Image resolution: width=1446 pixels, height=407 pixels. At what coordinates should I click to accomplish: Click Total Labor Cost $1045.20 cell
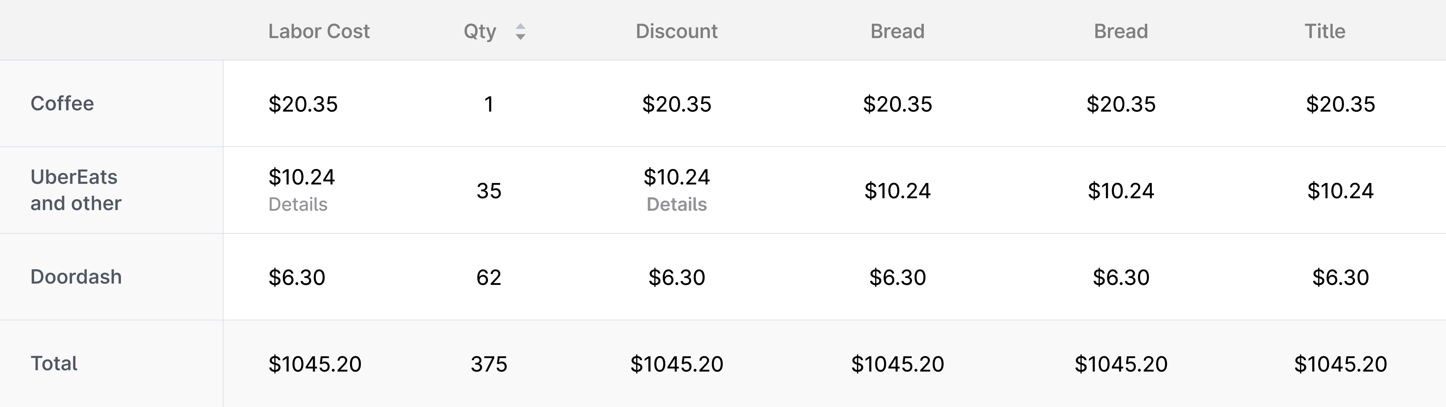pos(315,364)
